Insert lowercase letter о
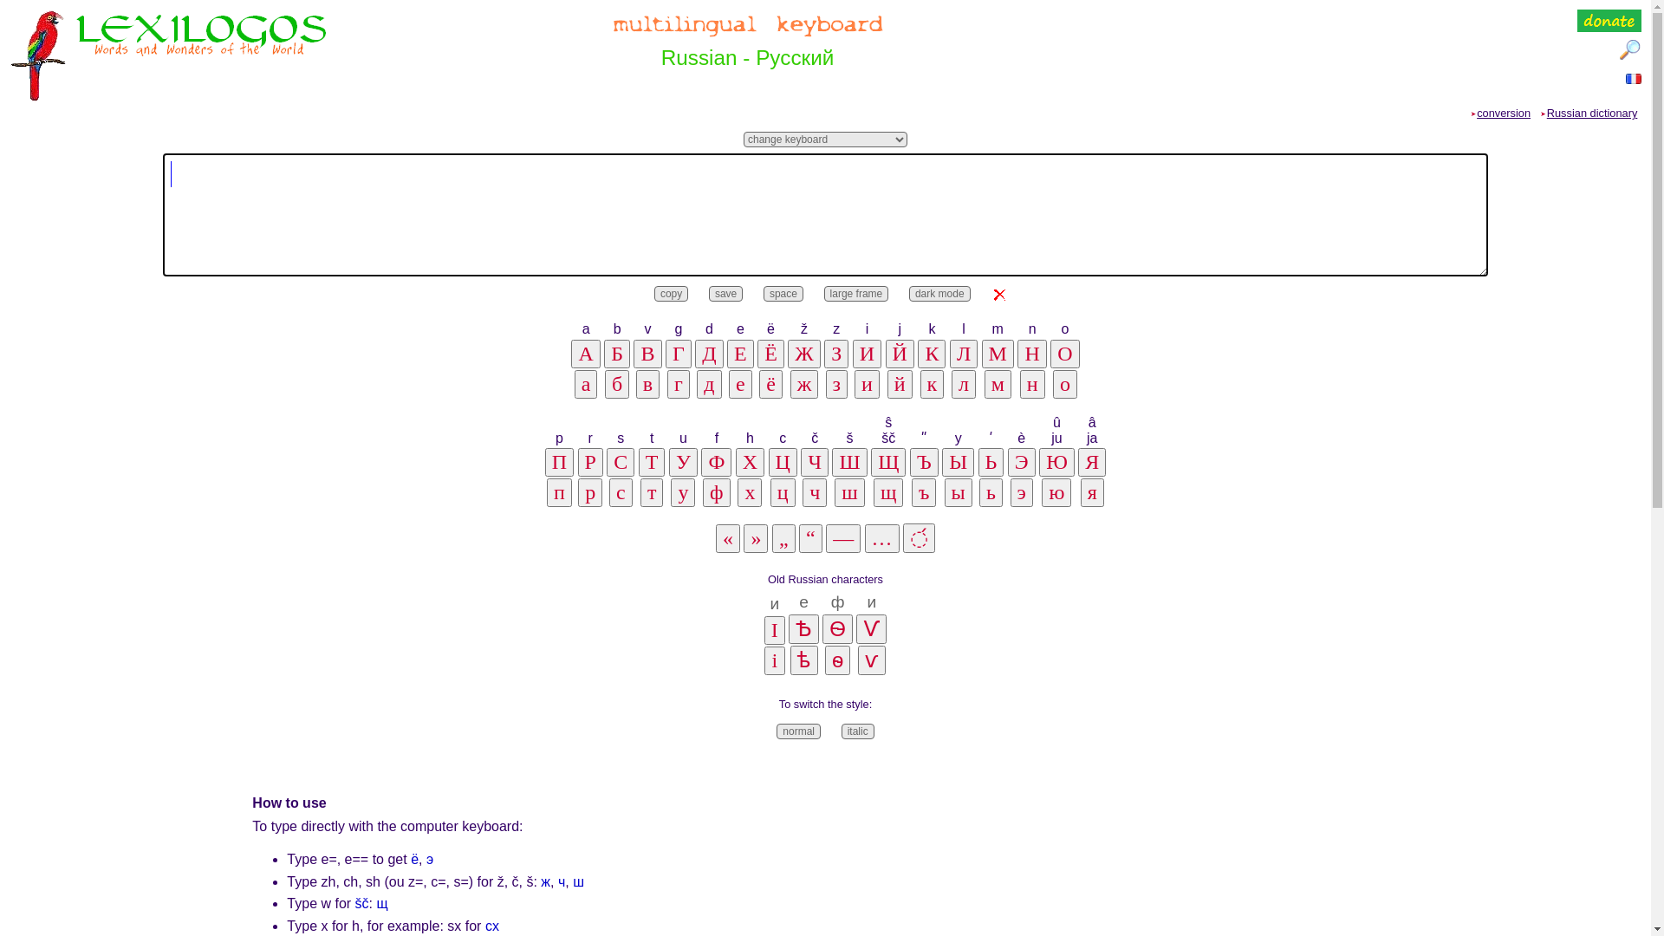Screen dimensions: 1664x936 pyautogui.click(x=1065, y=384)
